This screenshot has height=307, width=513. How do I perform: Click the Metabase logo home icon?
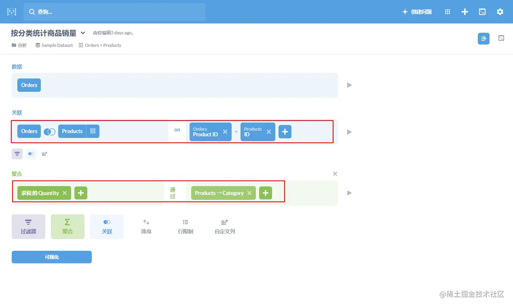point(12,12)
